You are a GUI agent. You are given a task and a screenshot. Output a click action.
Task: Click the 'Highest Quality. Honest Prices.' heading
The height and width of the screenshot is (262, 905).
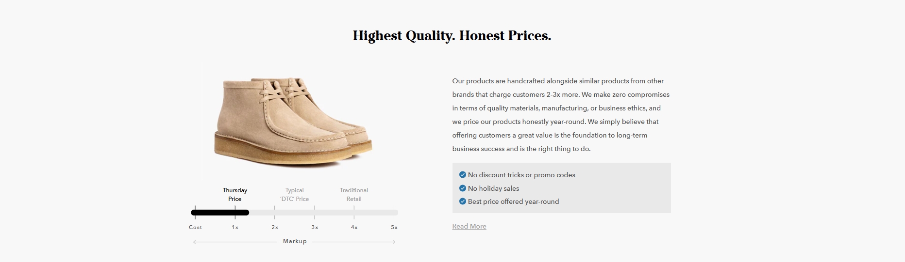pyautogui.click(x=452, y=36)
